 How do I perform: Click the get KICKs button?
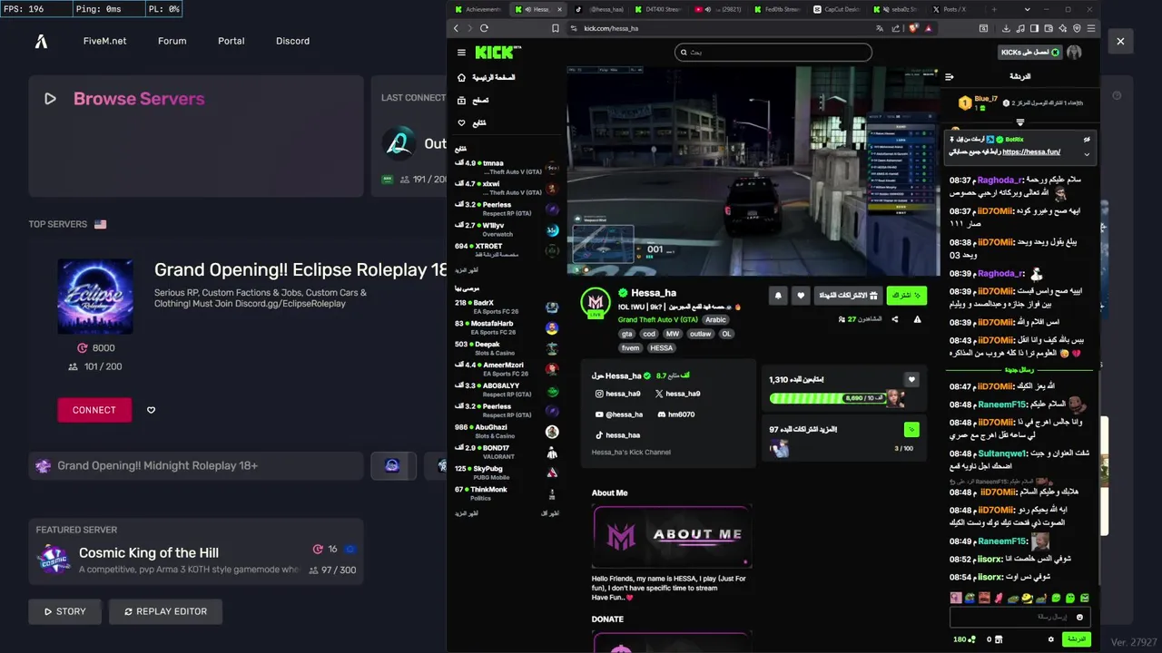(x=1029, y=53)
